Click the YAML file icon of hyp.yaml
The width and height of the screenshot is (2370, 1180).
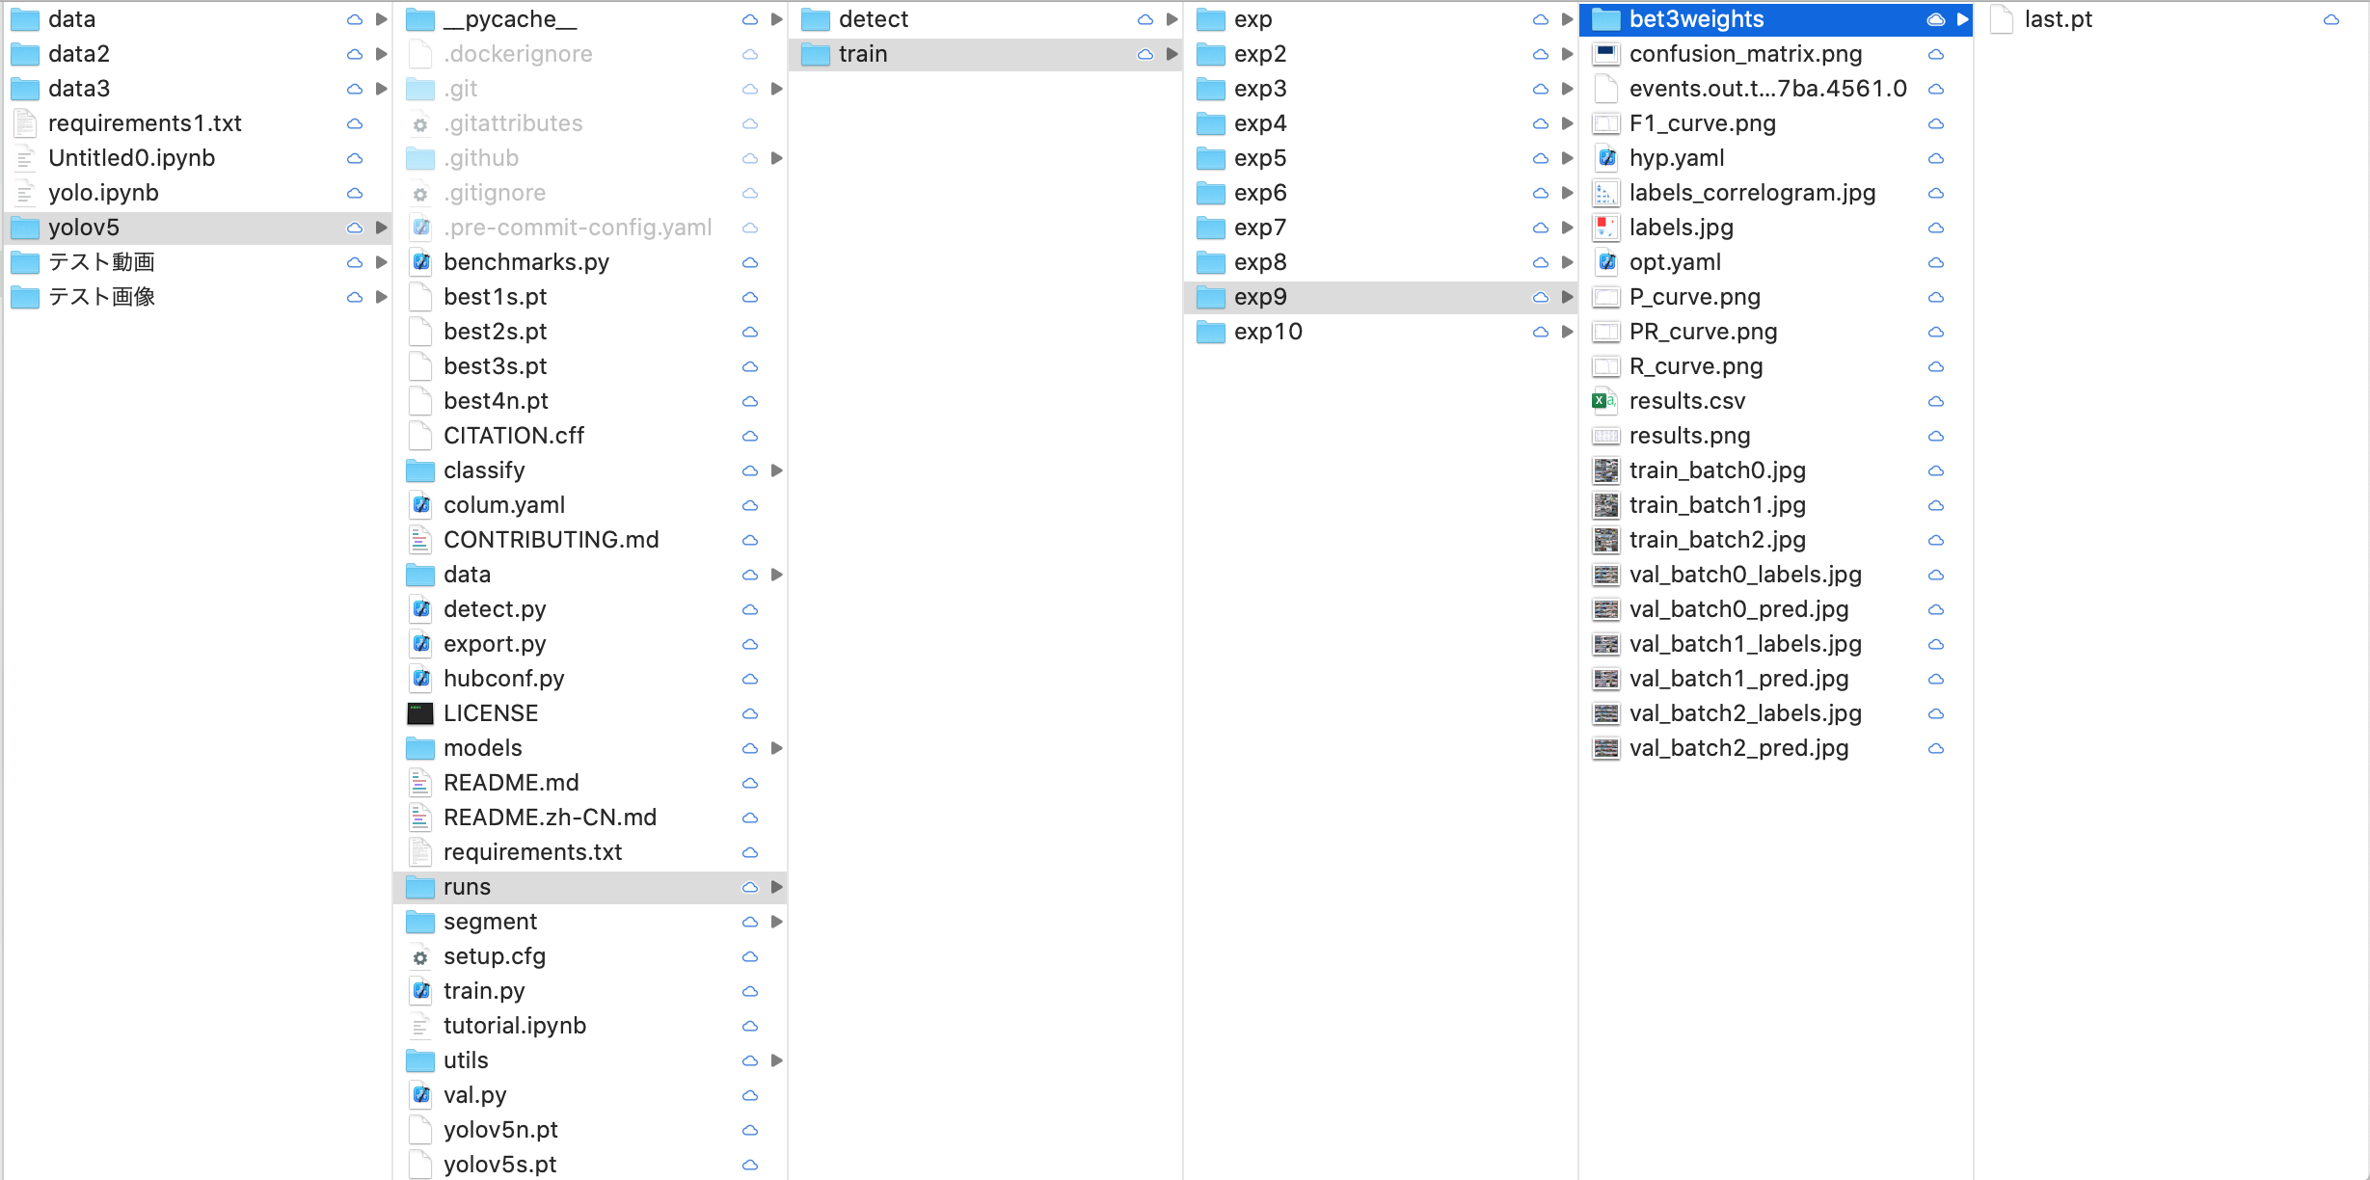point(1604,158)
